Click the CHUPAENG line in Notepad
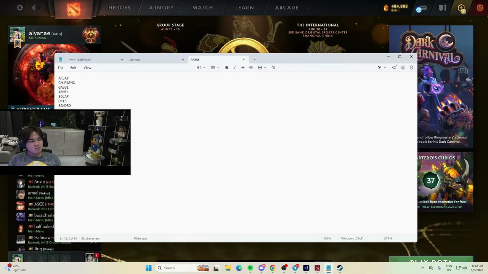 point(66,83)
